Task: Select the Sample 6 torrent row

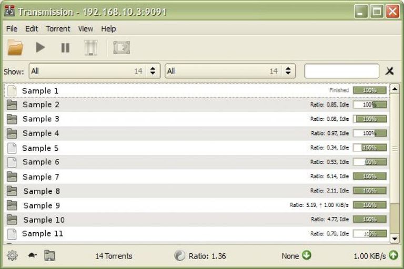Action: [x=197, y=162]
